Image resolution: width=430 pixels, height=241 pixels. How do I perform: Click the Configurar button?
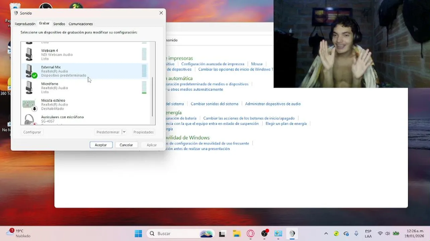tap(32, 132)
